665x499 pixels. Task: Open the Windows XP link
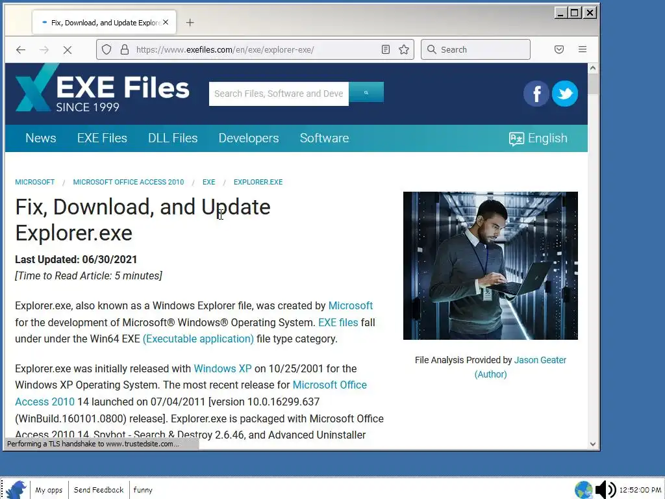[x=223, y=369]
